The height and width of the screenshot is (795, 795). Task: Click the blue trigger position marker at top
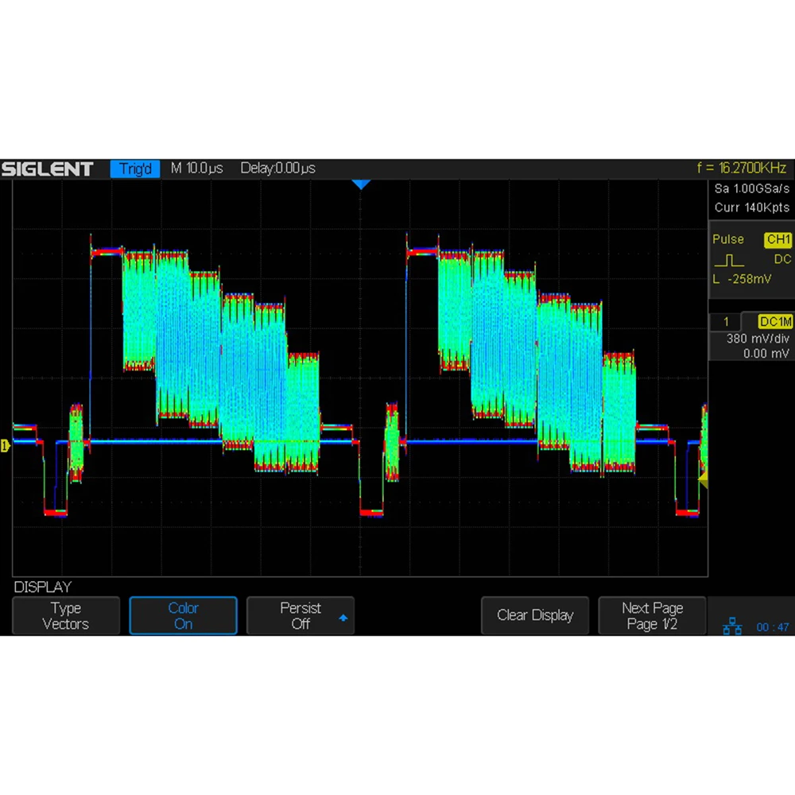click(360, 184)
